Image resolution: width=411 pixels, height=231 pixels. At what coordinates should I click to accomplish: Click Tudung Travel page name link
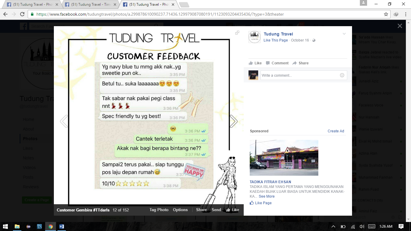coord(278,34)
